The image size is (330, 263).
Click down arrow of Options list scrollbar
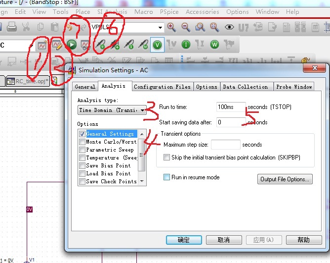[x=142, y=181]
